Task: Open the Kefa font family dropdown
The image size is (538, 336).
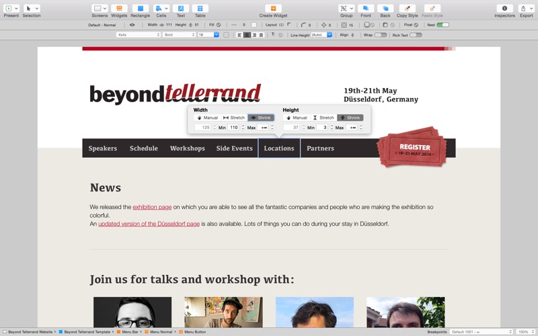Action: click(139, 35)
